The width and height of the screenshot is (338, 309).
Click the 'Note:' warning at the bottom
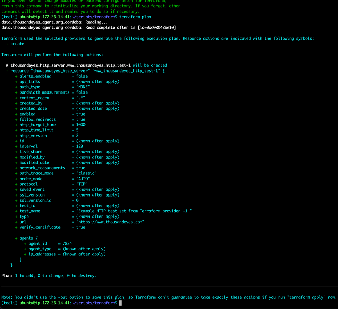click(x=7, y=297)
